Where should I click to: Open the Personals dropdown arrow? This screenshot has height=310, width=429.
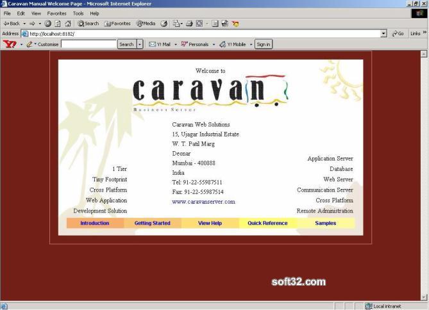coord(214,44)
